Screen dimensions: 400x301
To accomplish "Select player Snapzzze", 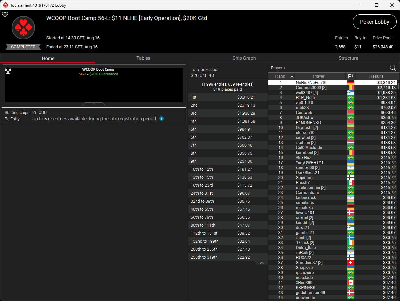I will click(x=332, y=267).
